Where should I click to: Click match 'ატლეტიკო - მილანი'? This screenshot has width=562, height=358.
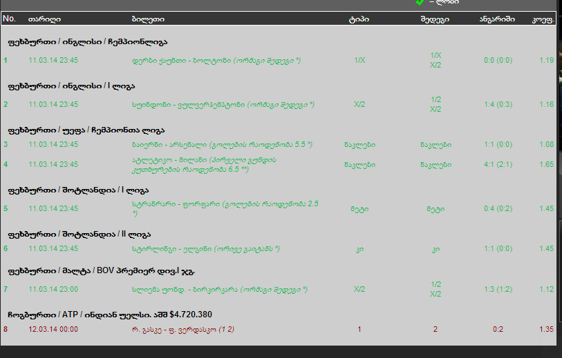pyautogui.click(x=169, y=160)
